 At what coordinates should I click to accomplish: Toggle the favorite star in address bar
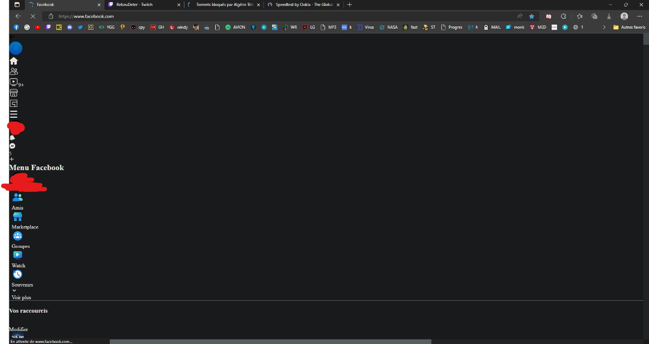(532, 16)
